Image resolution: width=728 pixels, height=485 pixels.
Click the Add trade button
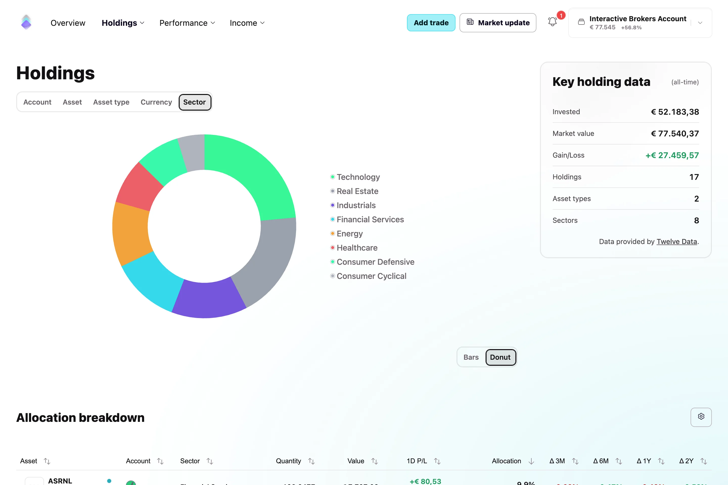[431, 22]
